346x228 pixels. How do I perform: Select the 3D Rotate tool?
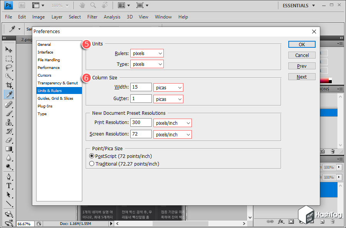pyautogui.click(x=8, y=214)
